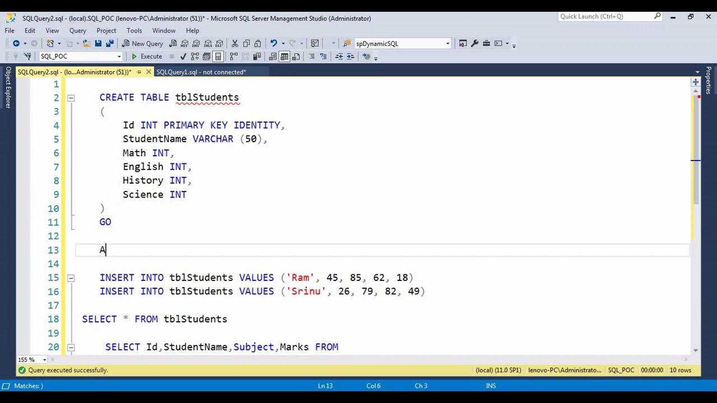The image size is (717, 403).
Task: Toggle Include Actual Execution Plan
Action: tap(234, 56)
